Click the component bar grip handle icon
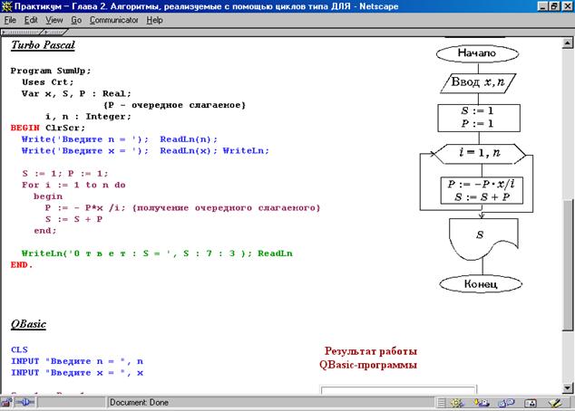 tap(443, 402)
